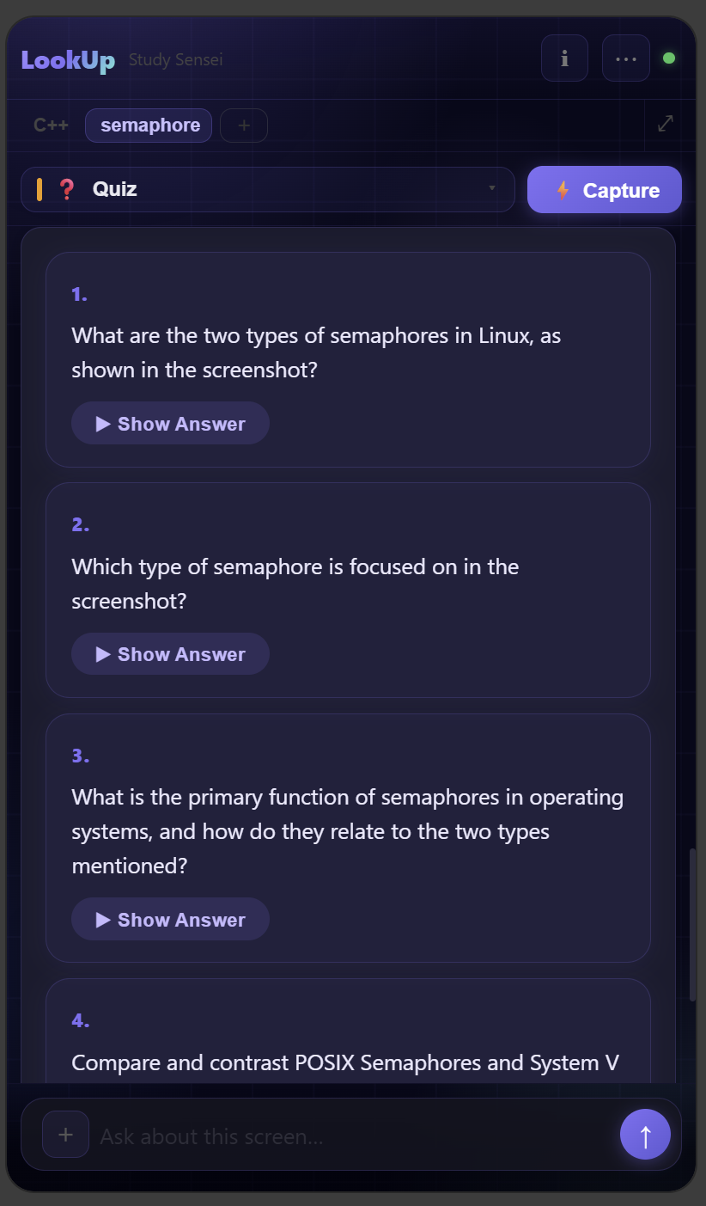Click the green status indicator dot
The width and height of the screenshot is (706, 1206).
tap(667, 58)
